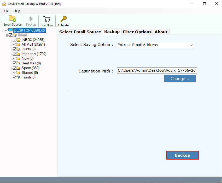The height and width of the screenshot is (183, 222).
Task: Click the app envelope icon in title bar
Action: (x=4, y=4)
